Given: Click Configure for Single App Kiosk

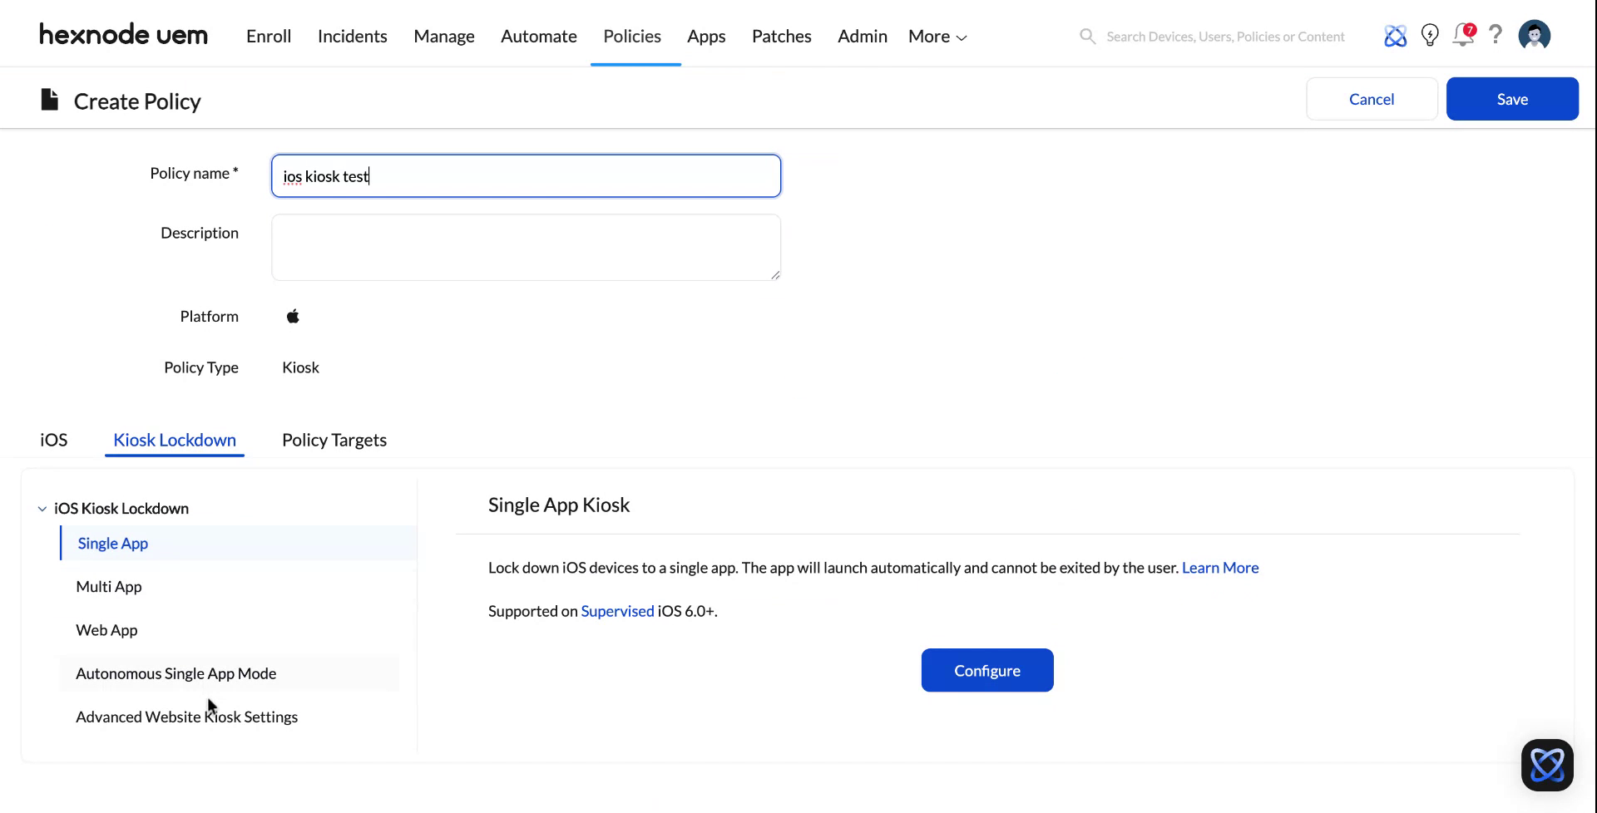Looking at the screenshot, I should tap(987, 670).
